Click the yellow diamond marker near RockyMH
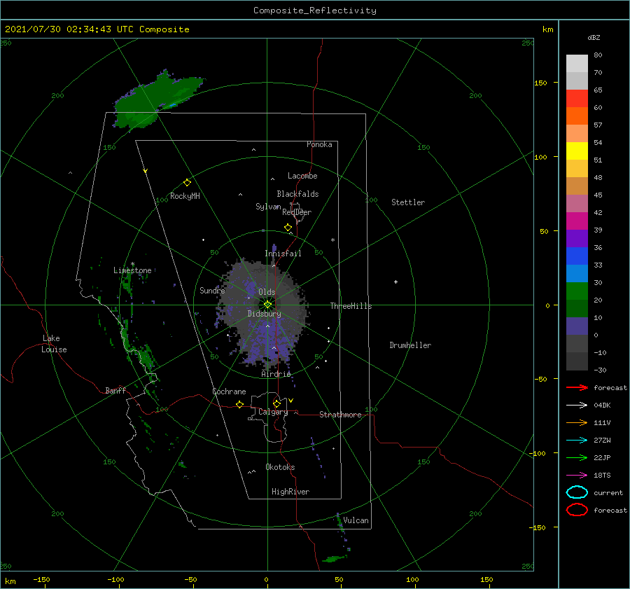The height and width of the screenshot is (589, 630). click(187, 183)
